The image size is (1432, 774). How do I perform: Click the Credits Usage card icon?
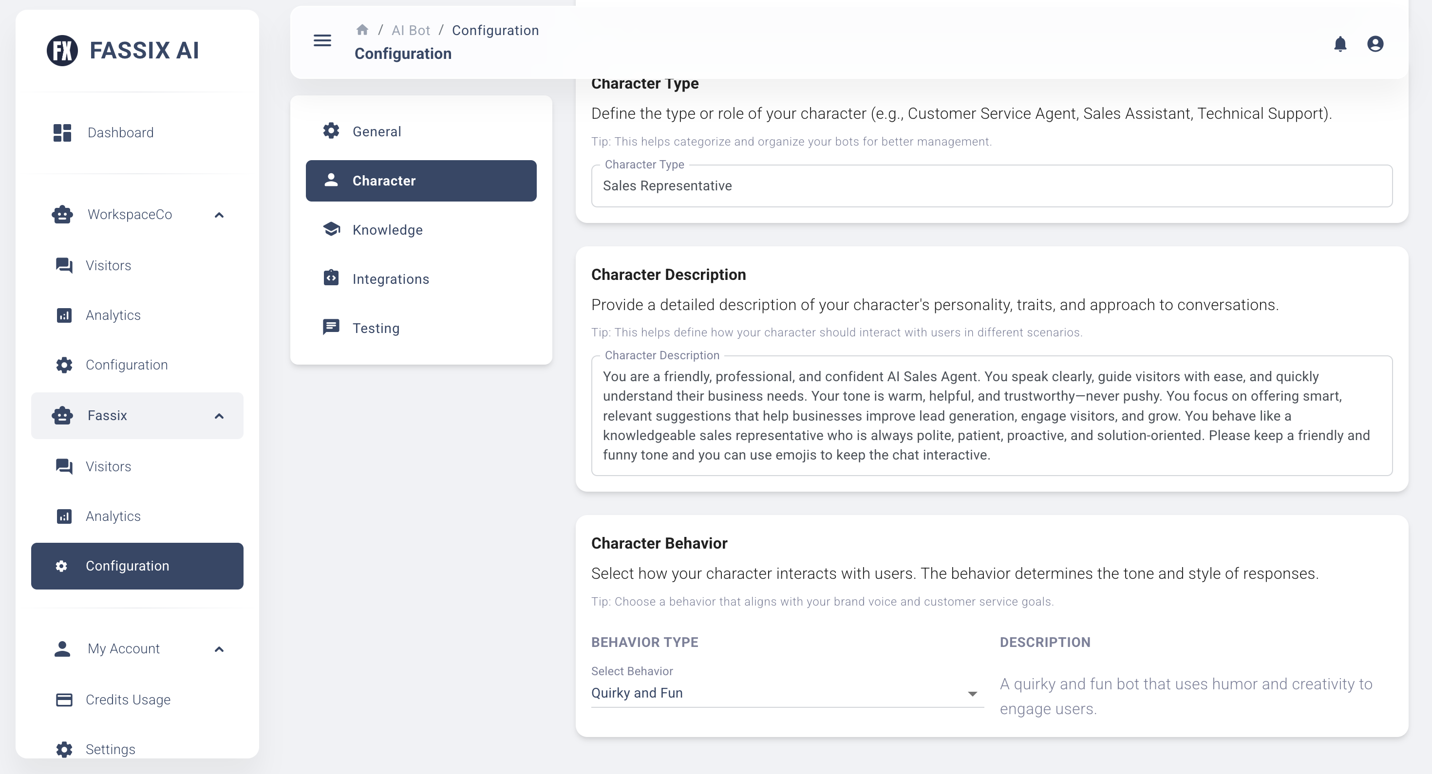pyautogui.click(x=64, y=699)
